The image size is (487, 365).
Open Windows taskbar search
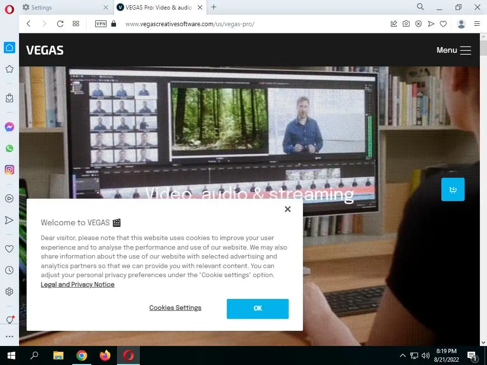coord(34,355)
